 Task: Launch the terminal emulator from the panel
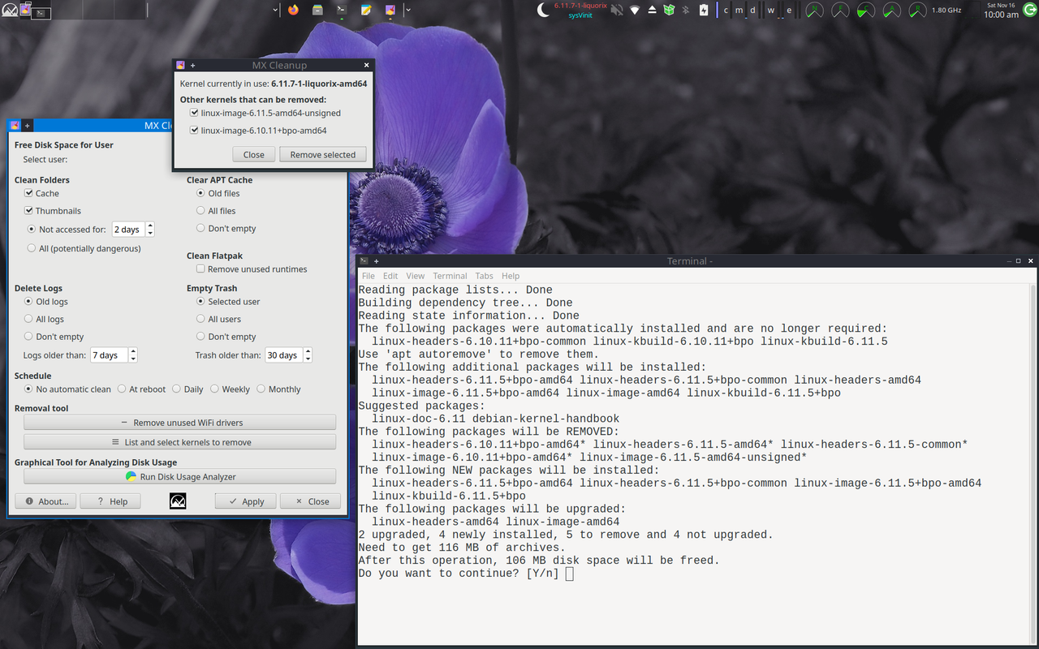tap(342, 9)
